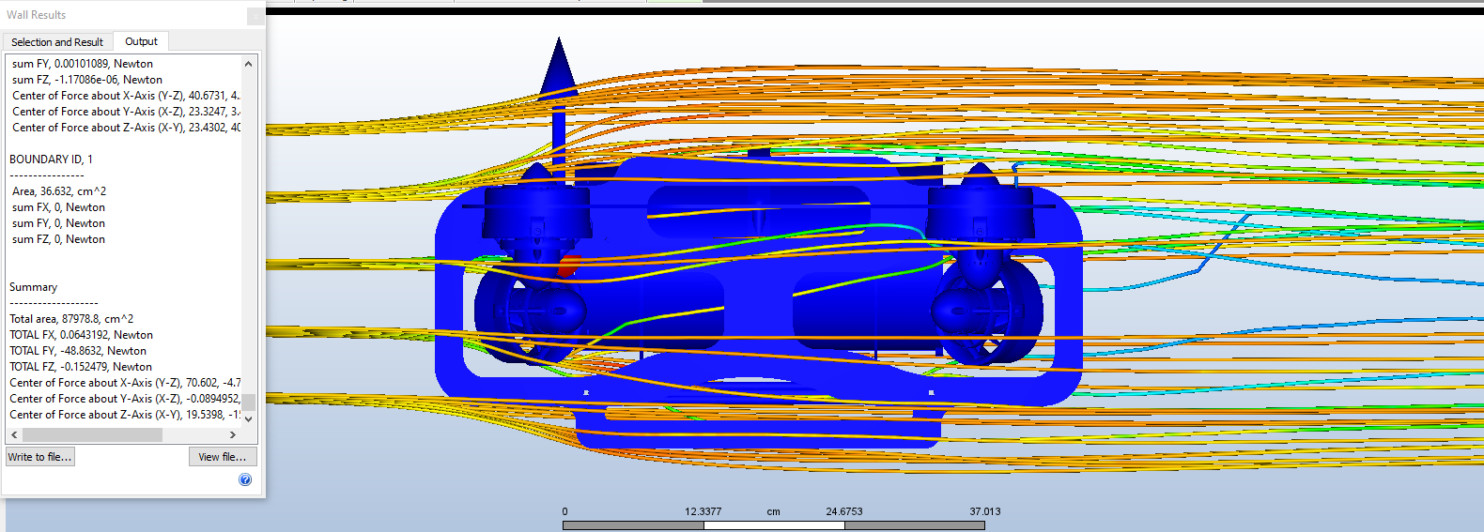Switch to the Output tab
The width and height of the screenshot is (1484, 532).
coord(141,41)
